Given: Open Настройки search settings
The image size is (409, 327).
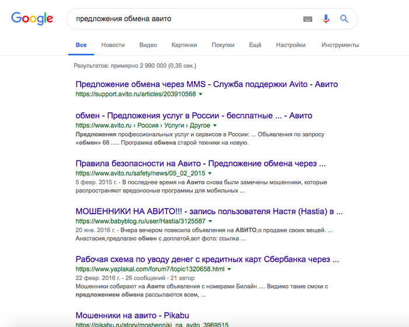Looking at the screenshot, I should pyautogui.click(x=290, y=45).
